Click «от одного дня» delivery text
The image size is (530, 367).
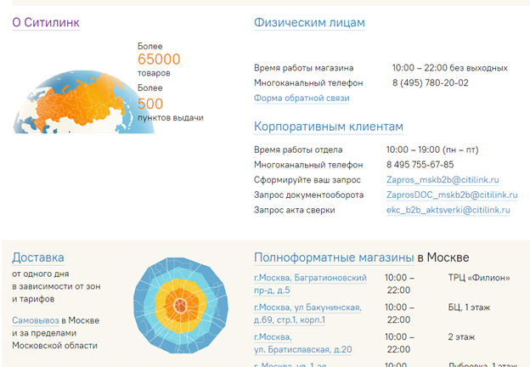(41, 274)
